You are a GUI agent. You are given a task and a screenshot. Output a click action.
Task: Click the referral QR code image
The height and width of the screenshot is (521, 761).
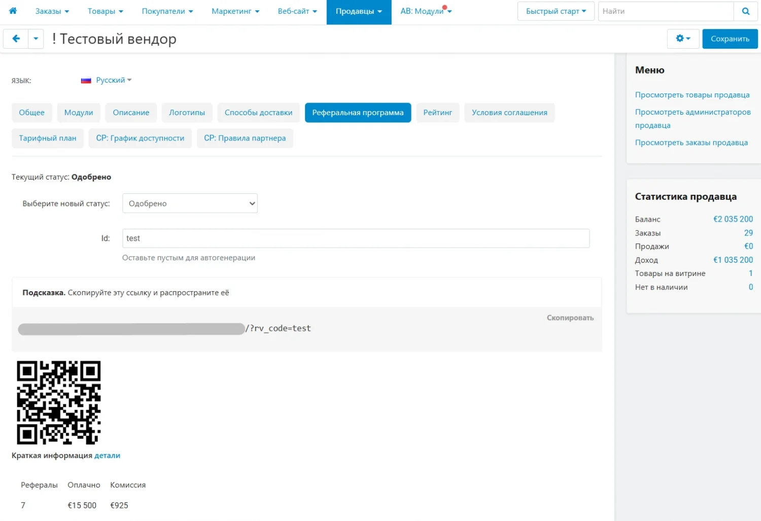point(59,403)
